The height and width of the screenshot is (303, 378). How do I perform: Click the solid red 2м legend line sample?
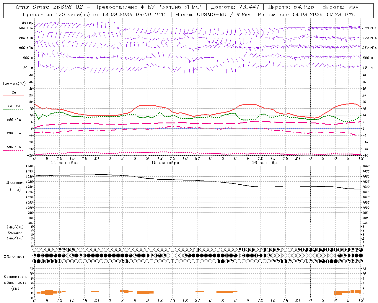pyautogui.click(x=14, y=96)
